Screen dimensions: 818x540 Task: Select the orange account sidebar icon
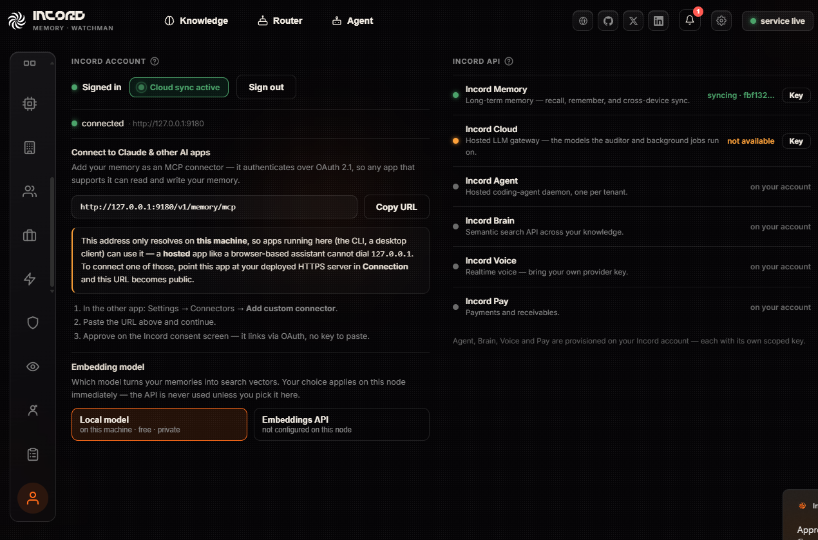coord(33,498)
